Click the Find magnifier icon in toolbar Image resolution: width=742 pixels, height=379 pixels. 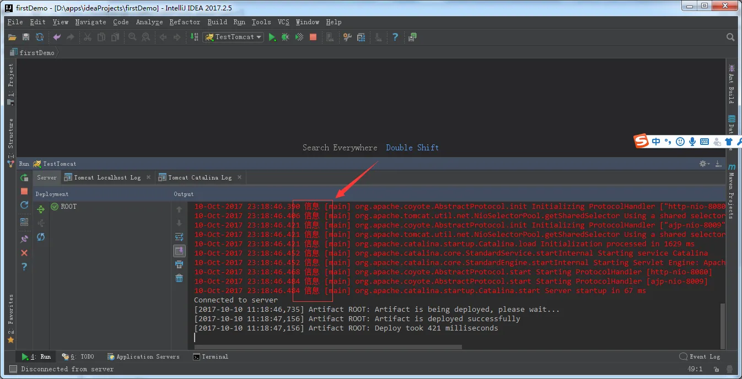[132, 37]
